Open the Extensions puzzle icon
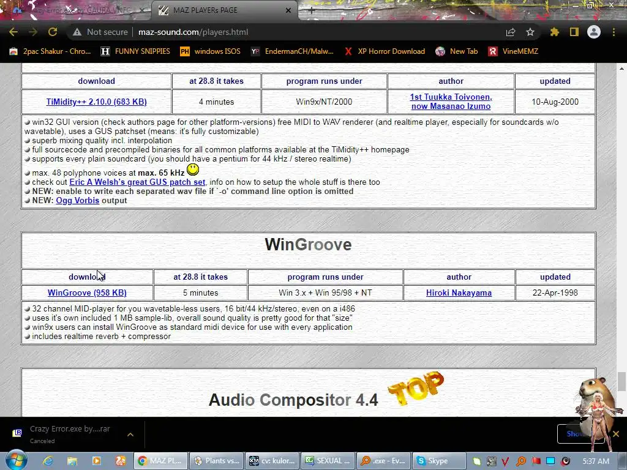 point(555,32)
